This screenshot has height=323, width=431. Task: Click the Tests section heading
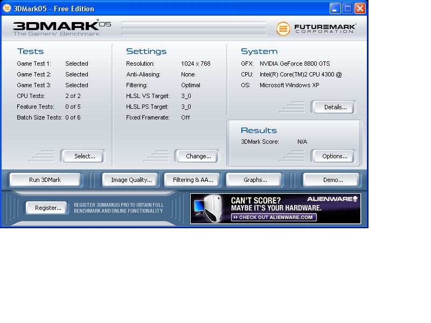[30, 51]
